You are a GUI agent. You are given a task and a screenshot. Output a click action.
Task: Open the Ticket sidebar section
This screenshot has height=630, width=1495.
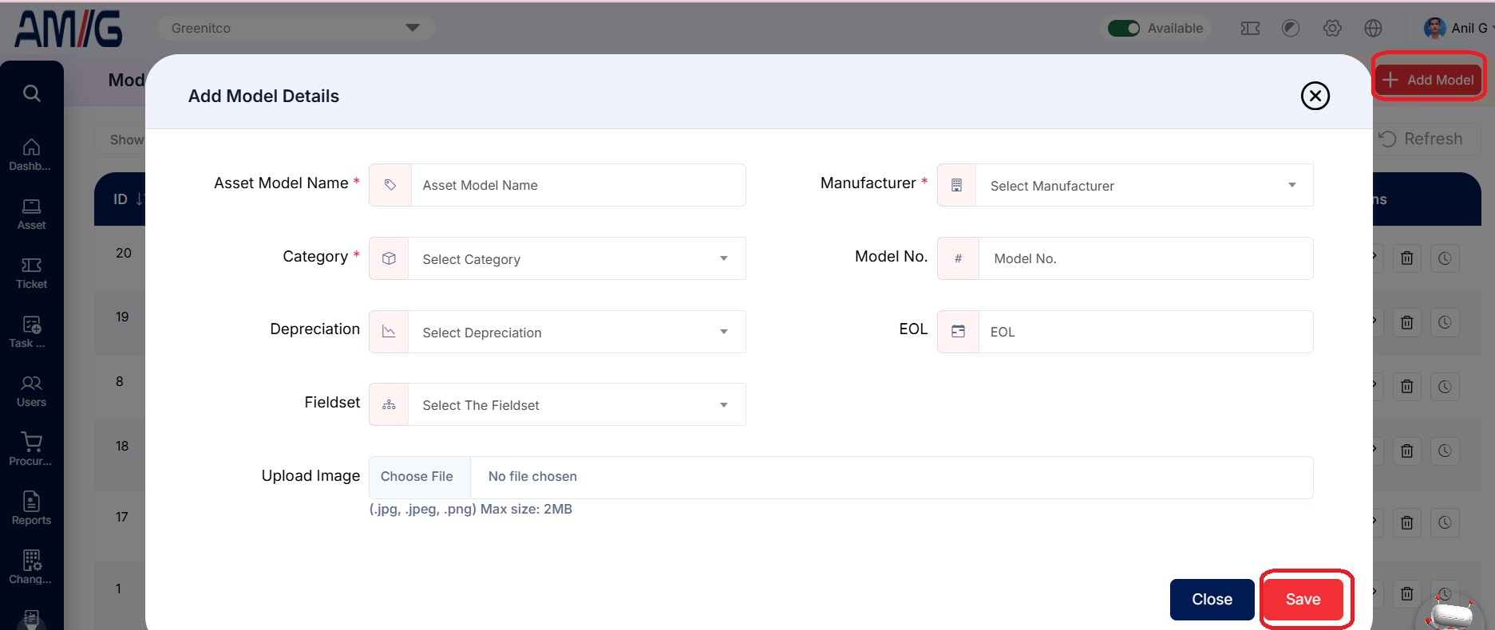coord(31,274)
